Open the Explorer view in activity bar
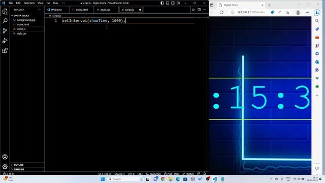 pyautogui.click(x=5, y=11)
